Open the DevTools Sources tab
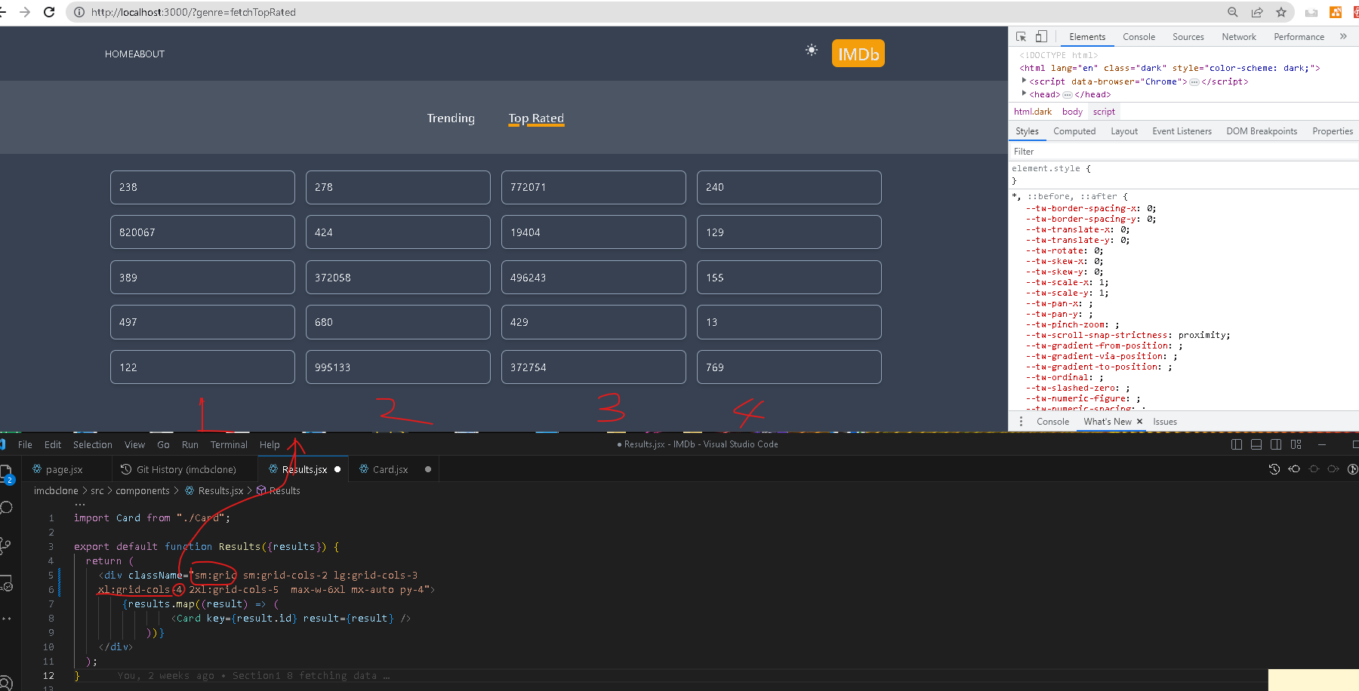This screenshot has width=1359, height=691. (x=1188, y=37)
